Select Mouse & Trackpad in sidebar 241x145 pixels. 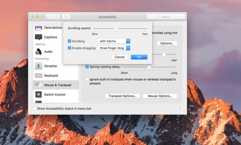tap(56, 85)
